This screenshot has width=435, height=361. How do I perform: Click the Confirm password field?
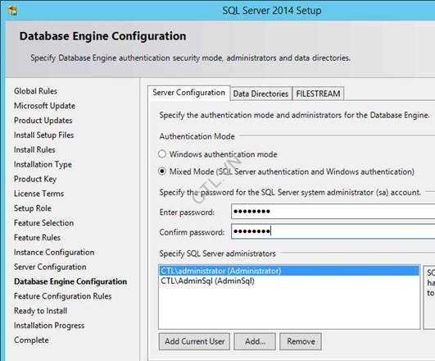(x=333, y=231)
